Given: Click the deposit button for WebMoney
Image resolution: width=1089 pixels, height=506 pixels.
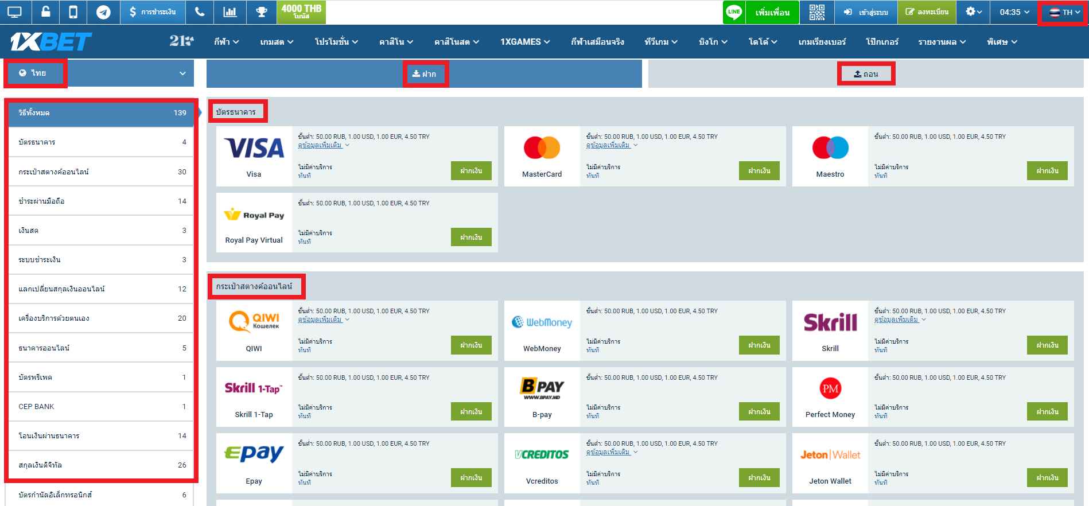Looking at the screenshot, I should point(759,345).
